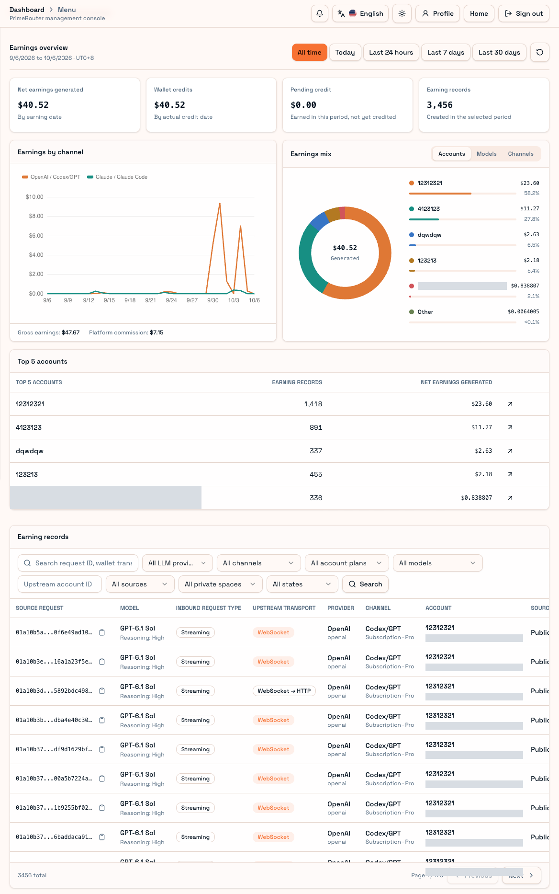
Task: Open account 12312321 details arrow
Action: (510, 404)
